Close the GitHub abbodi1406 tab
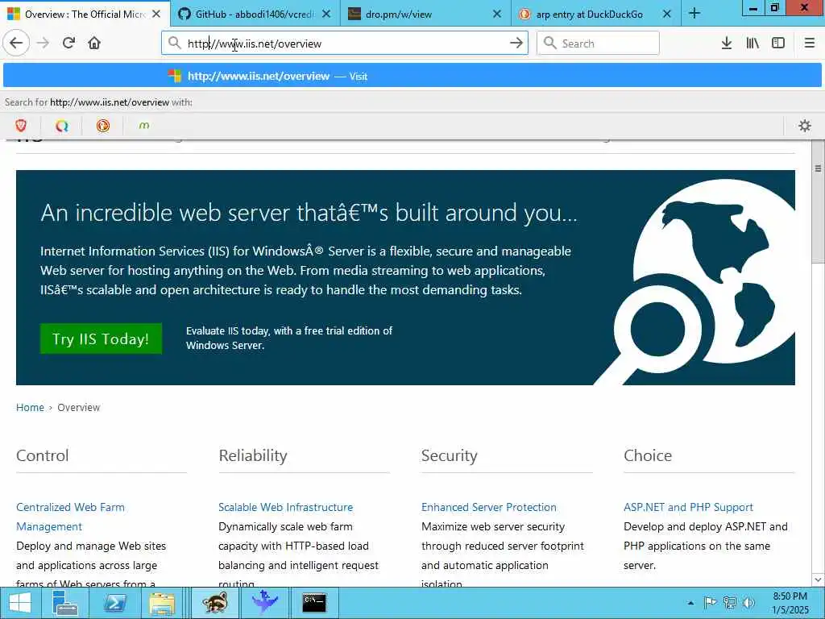This screenshot has height=619, width=825. pyautogui.click(x=326, y=15)
